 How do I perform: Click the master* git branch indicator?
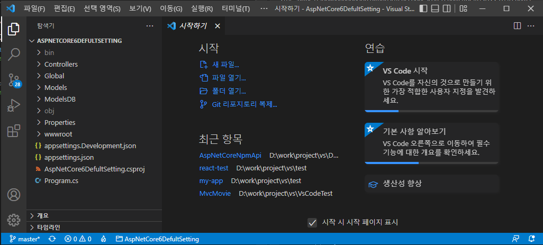pyautogui.click(x=24, y=239)
